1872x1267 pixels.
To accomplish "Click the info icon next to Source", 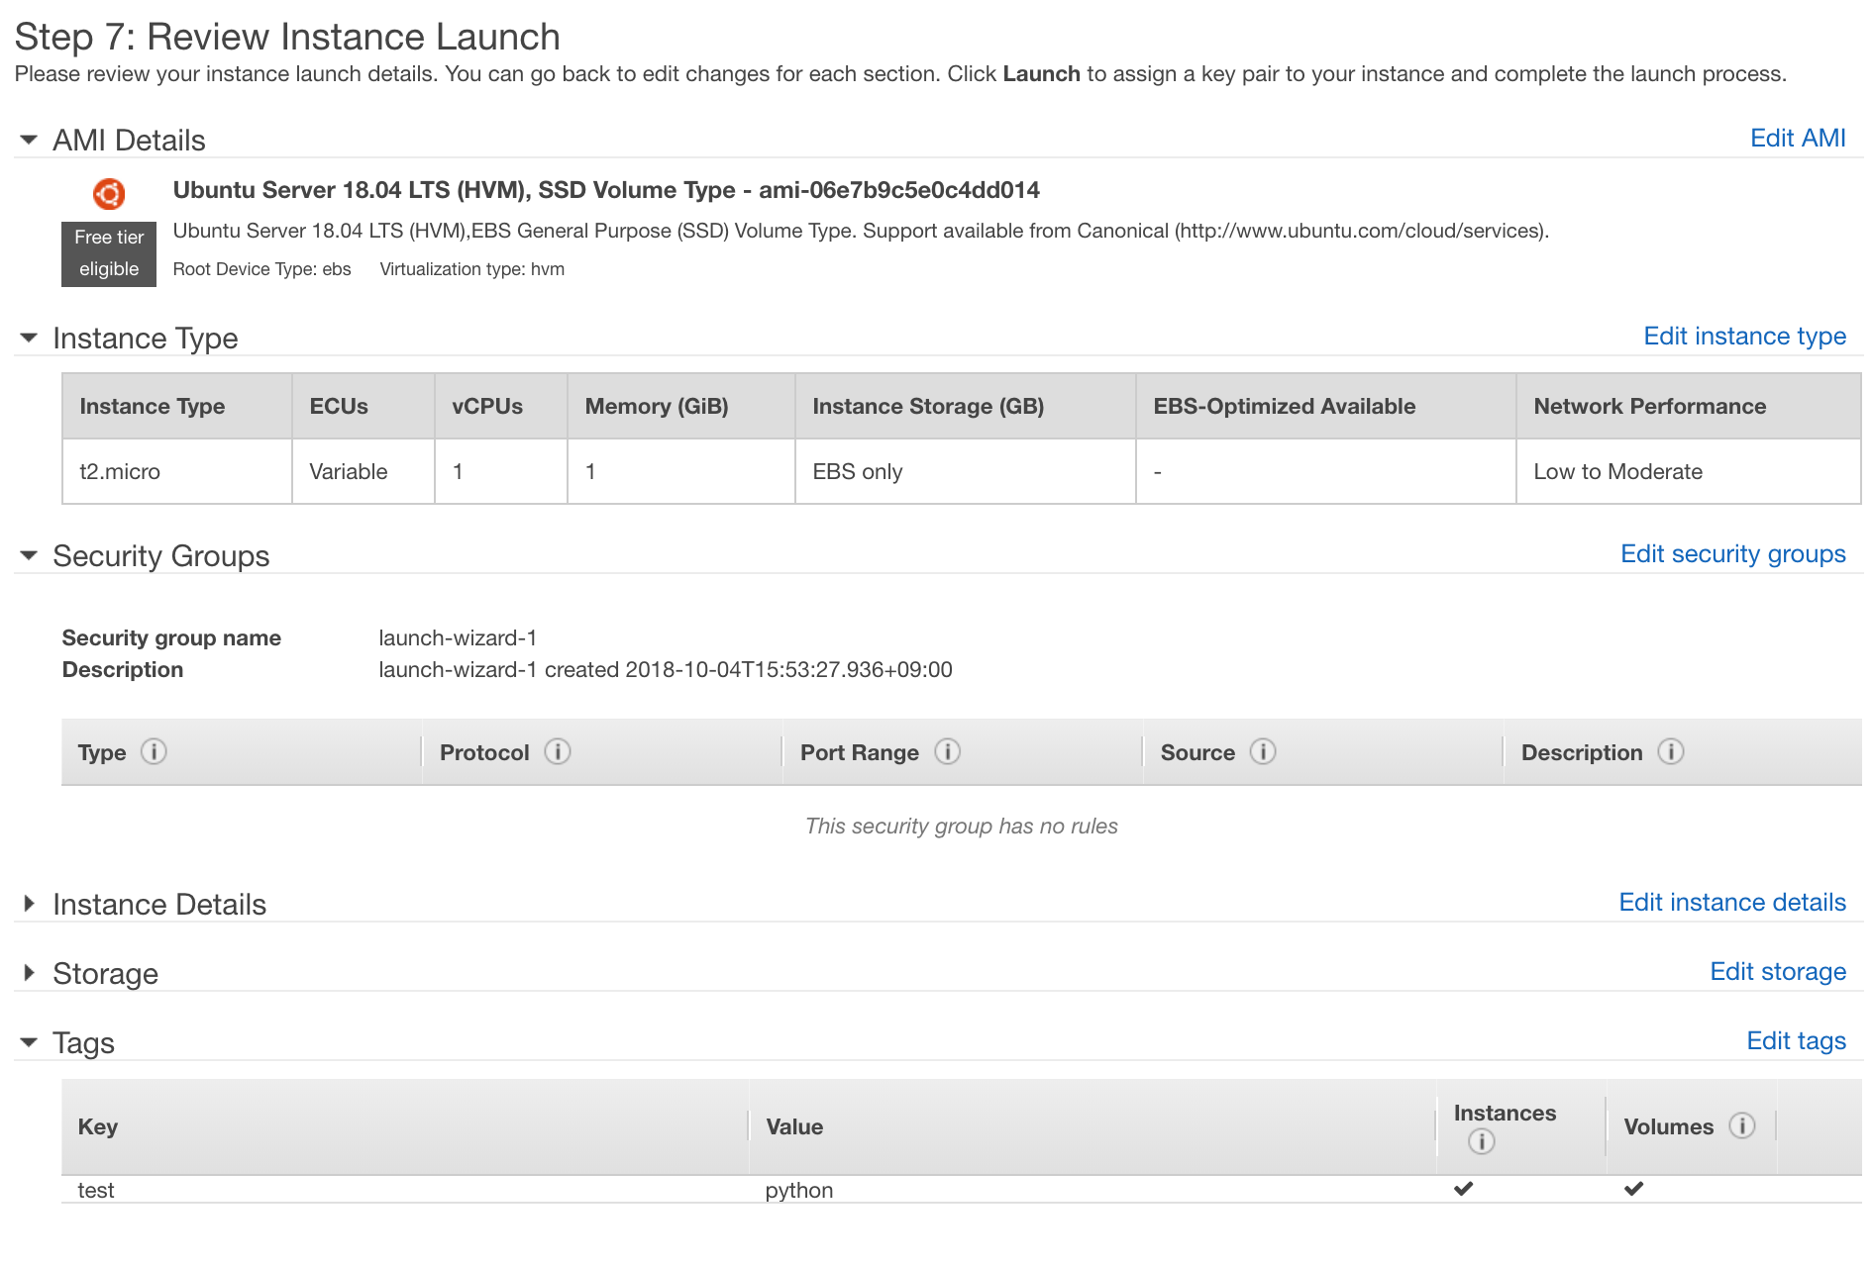I will coord(1262,752).
